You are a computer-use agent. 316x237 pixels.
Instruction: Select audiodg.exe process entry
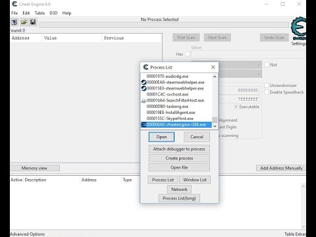coord(176,76)
